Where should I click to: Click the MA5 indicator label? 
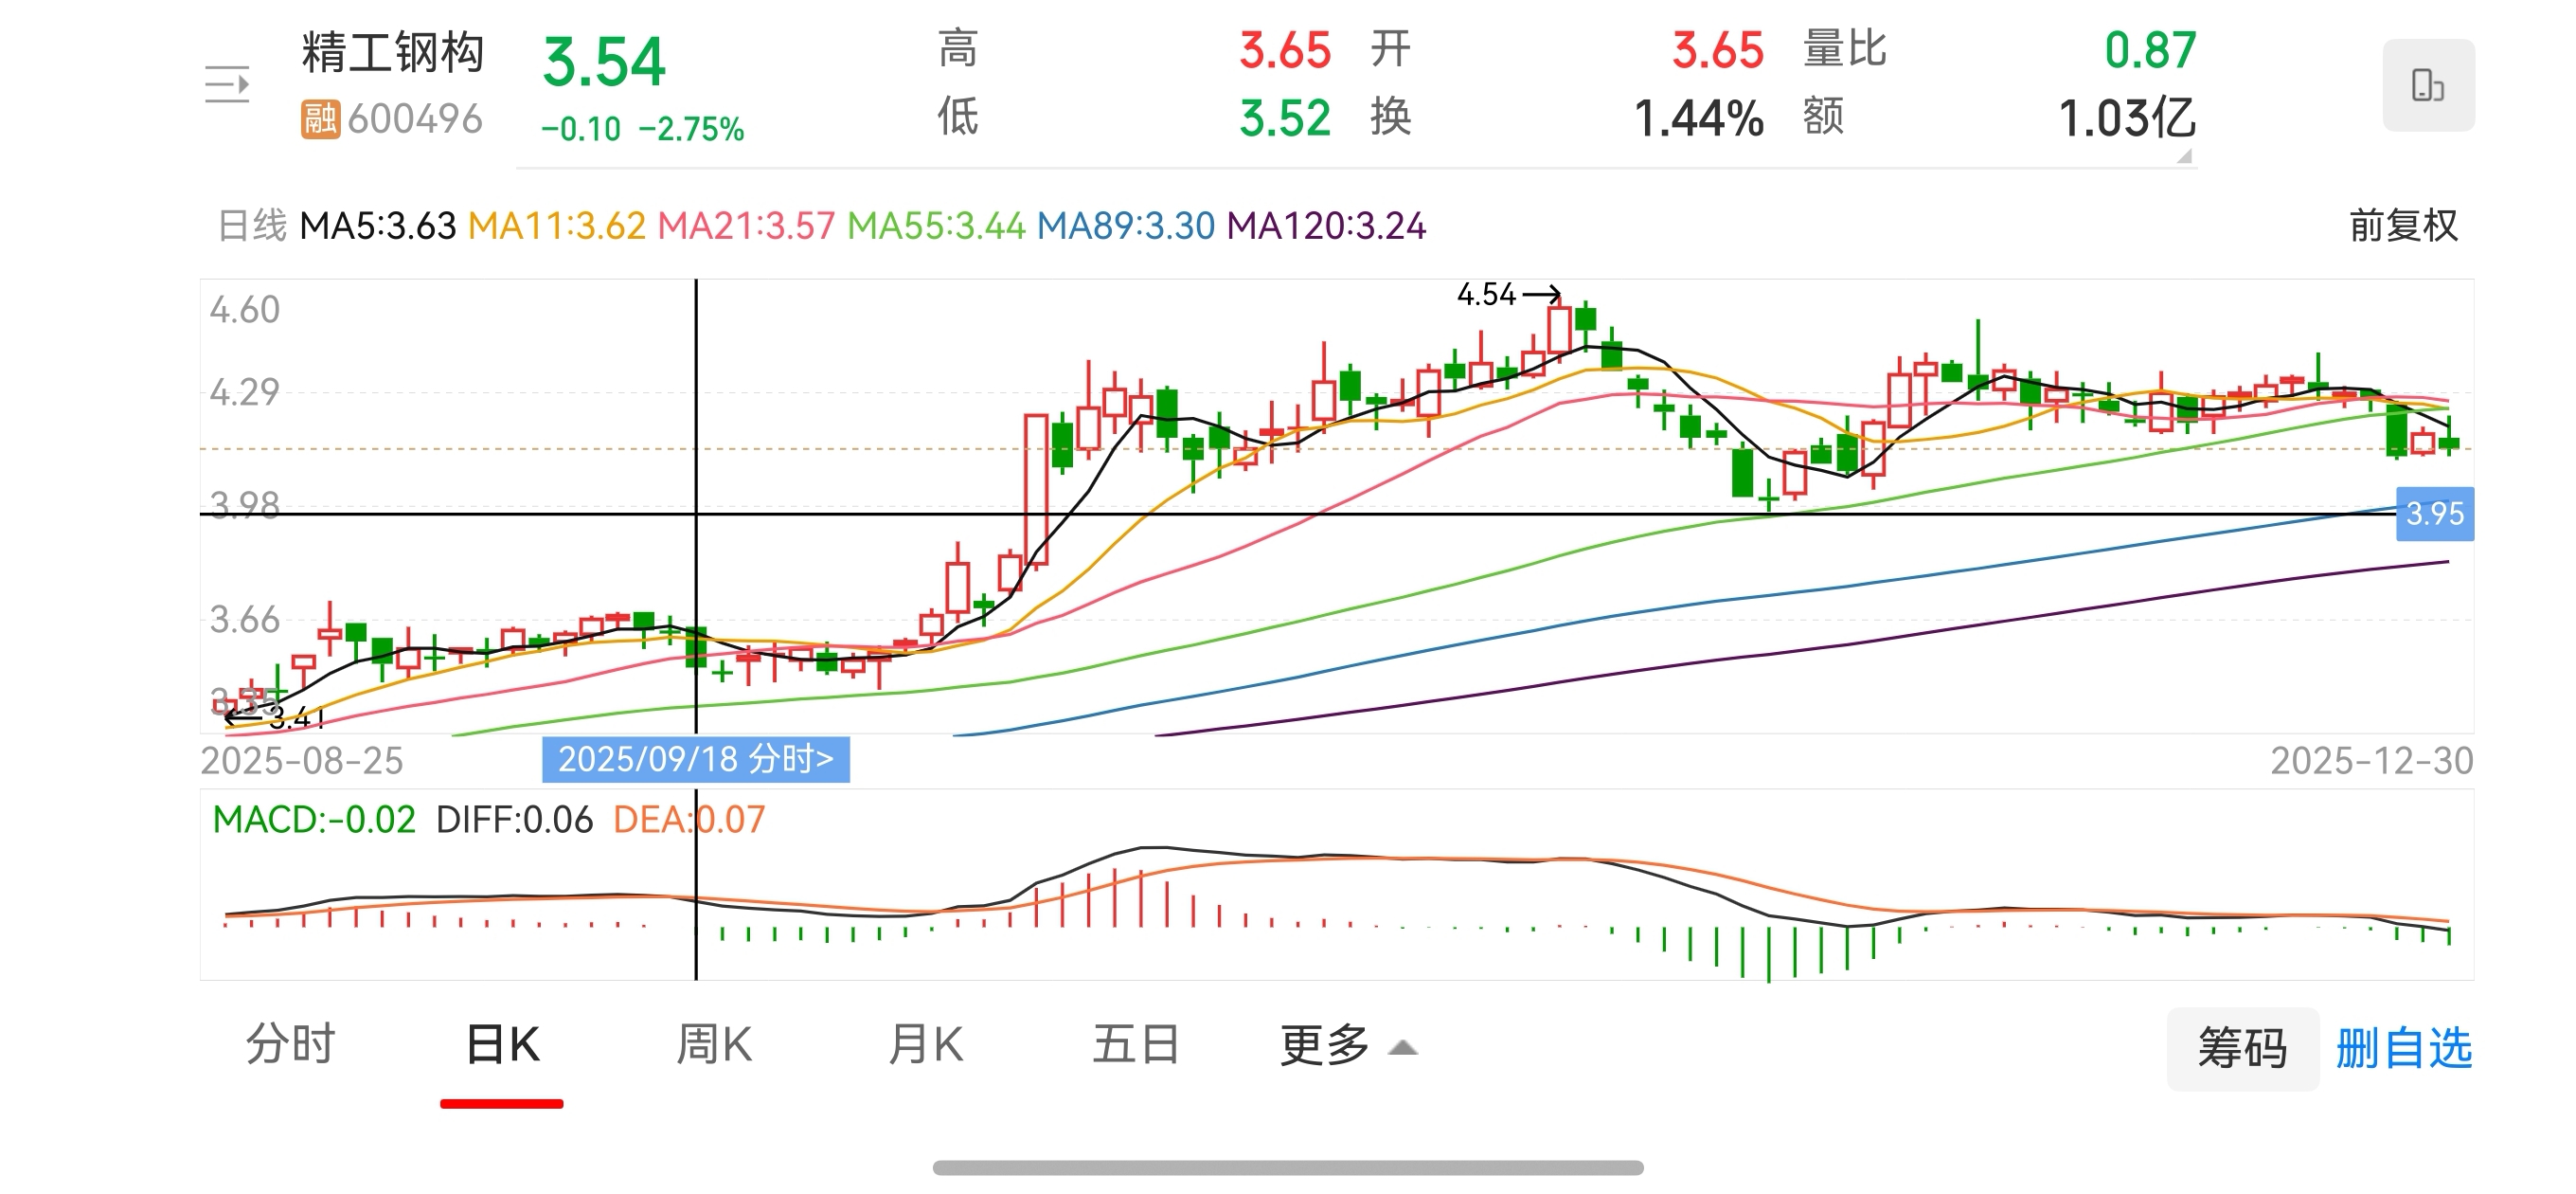[377, 226]
